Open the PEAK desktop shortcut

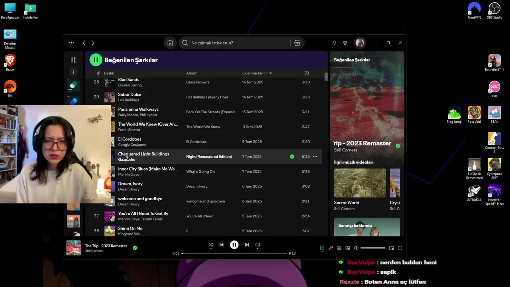[x=494, y=115]
